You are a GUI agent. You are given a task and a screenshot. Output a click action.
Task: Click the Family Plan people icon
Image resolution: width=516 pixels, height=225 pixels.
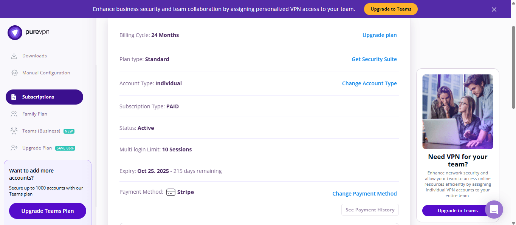(14, 114)
